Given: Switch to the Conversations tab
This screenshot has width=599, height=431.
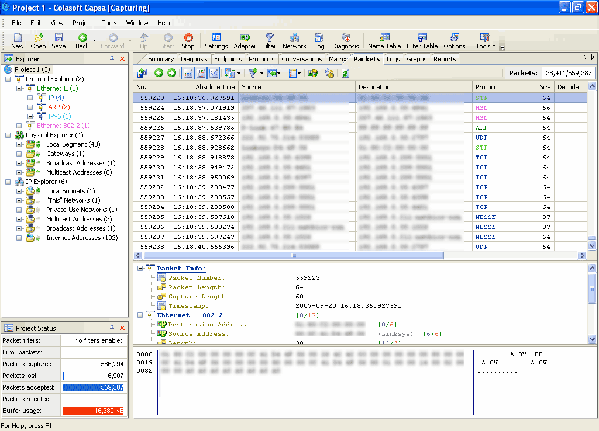Looking at the screenshot, I should click(x=302, y=58).
